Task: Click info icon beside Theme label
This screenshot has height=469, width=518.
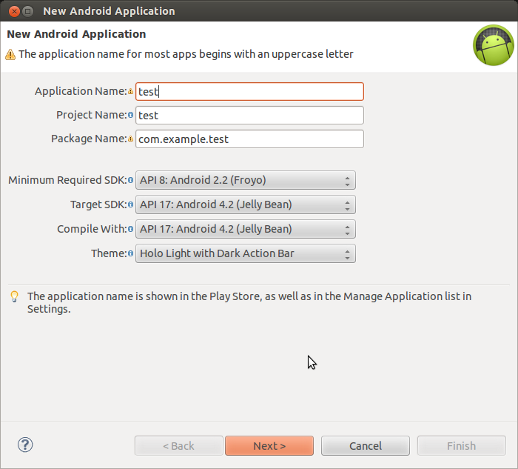Action: coord(131,253)
